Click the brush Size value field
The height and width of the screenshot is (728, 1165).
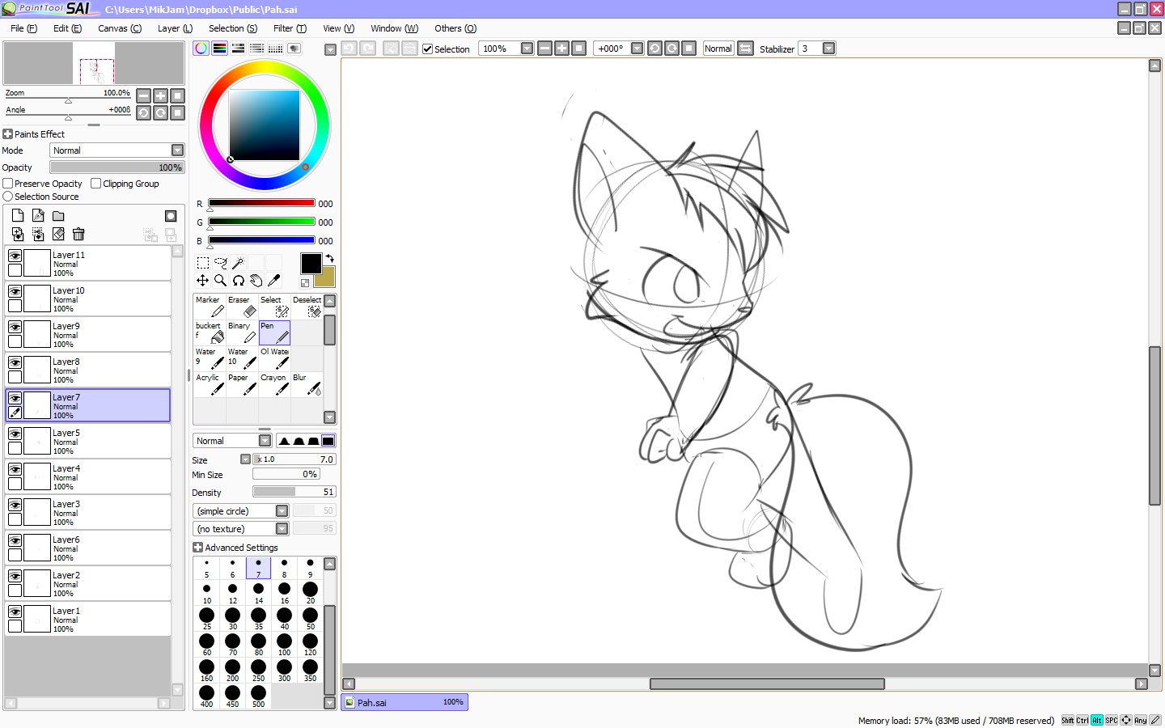pyautogui.click(x=294, y=459)
